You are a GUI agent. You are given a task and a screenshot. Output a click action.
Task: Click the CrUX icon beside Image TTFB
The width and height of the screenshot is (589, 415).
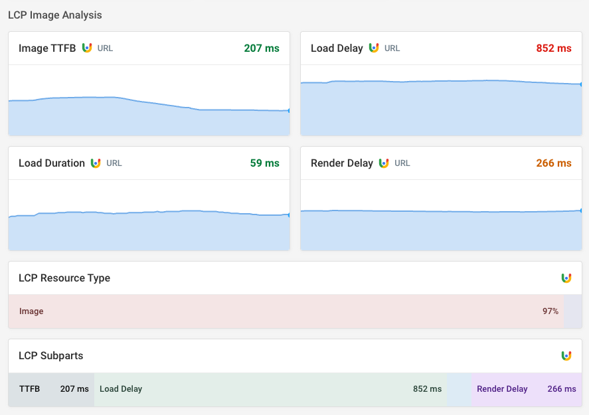tap(86, 48)
